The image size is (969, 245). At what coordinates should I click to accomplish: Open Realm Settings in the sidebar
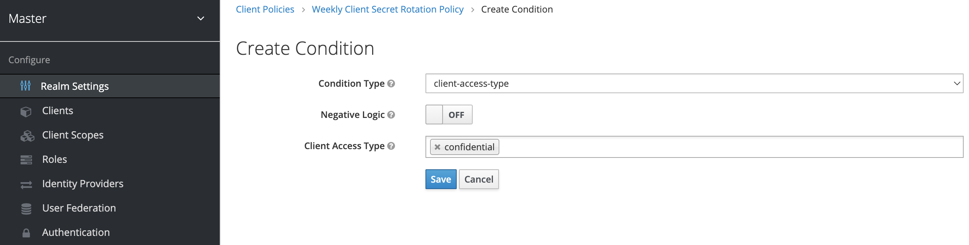[x=110, y=86]
